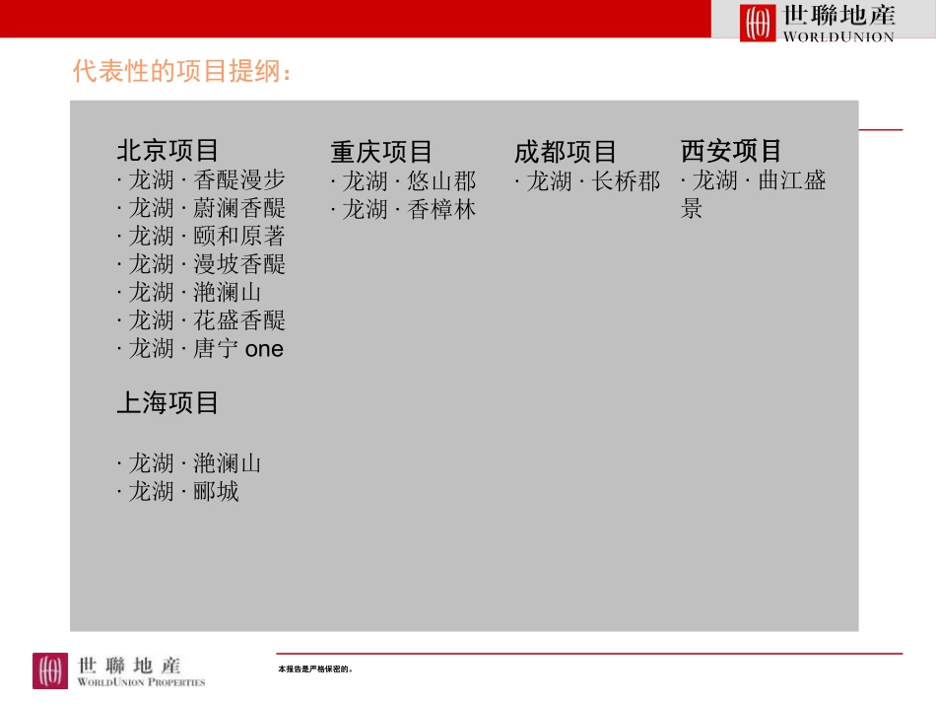Screen dimensions: 936x703
Task: Select the heading 西安项目
Action: [731, 151]
